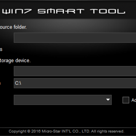Click the 'ource folder.' label

(13, 27)
